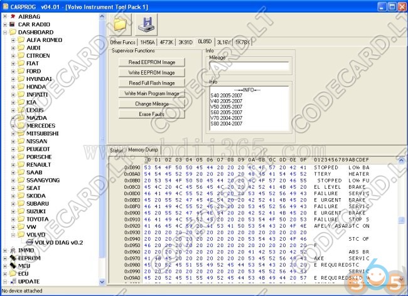
Task: Expand the CAR RADIO tree node
Action: point(5,24)
